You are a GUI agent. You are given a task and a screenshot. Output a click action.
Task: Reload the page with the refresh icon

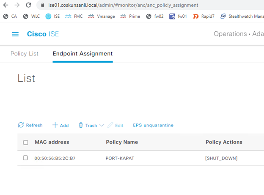(28, 5)
